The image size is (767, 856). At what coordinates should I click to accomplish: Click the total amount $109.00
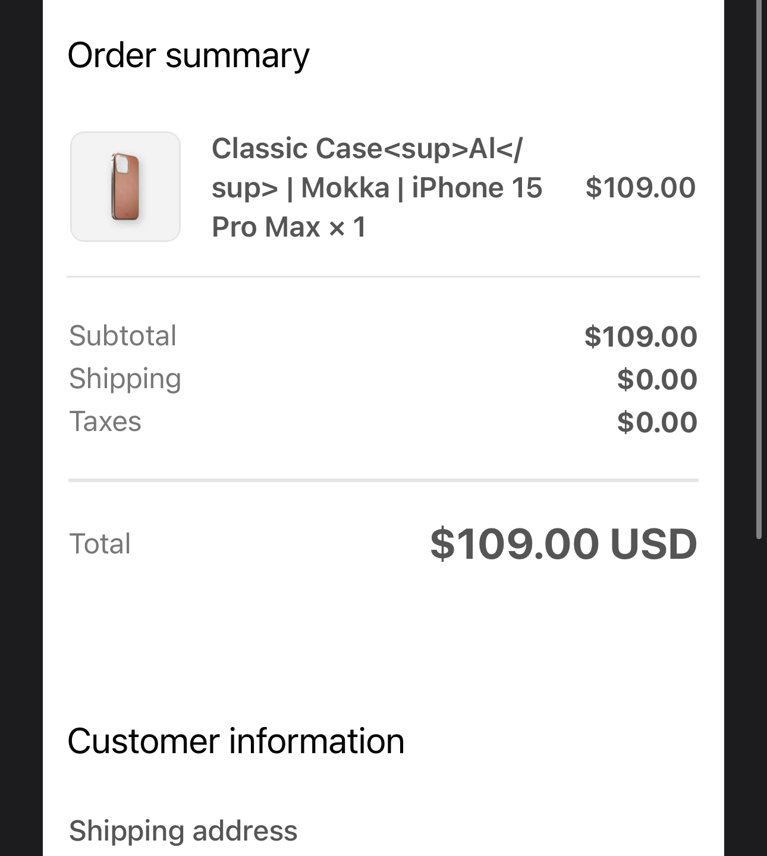tap(514, 544)
